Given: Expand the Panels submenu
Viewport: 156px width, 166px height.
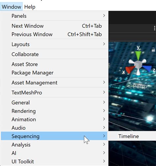Looking at the screenshot, I should coord(54,16).
